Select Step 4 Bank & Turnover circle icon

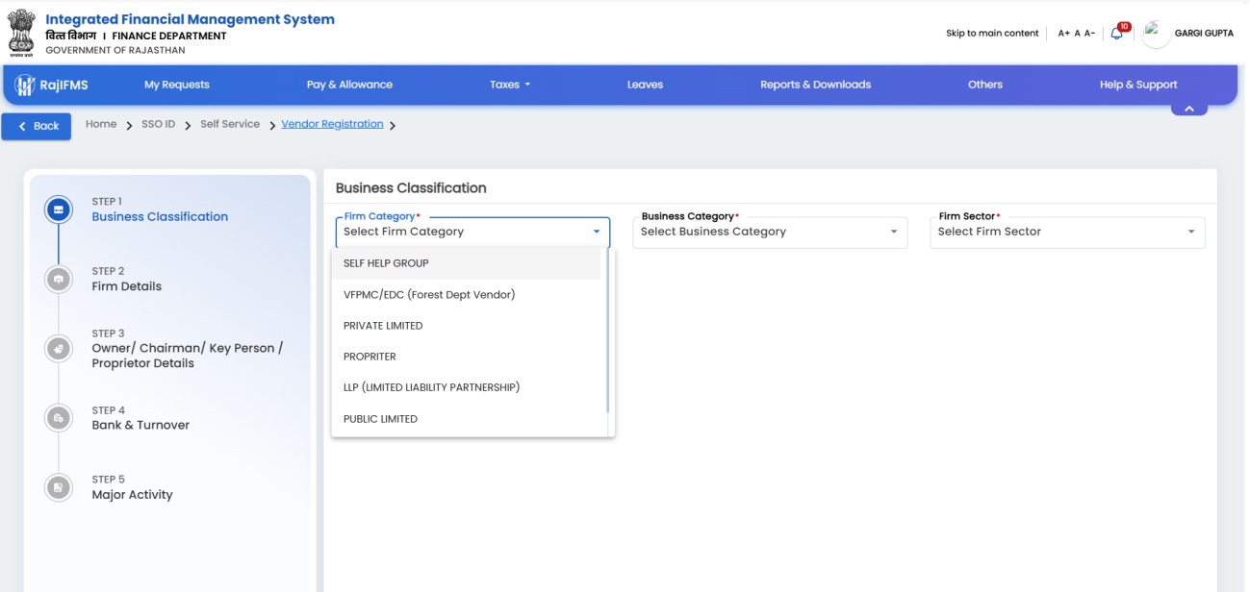59,418
